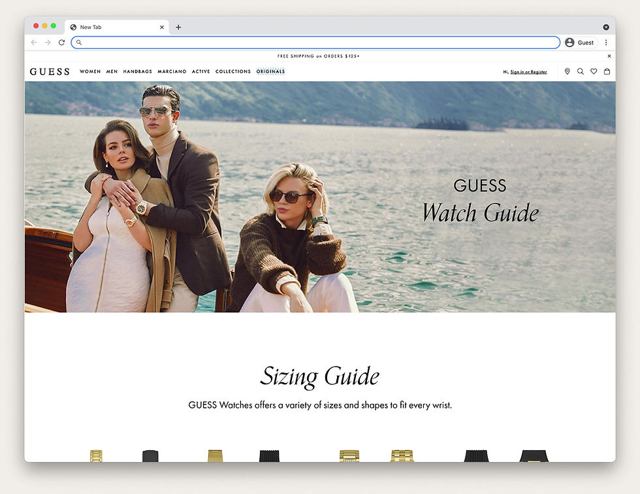Click the Watch Guide hero banner image
Screen dimensions: 640x494
320,197
